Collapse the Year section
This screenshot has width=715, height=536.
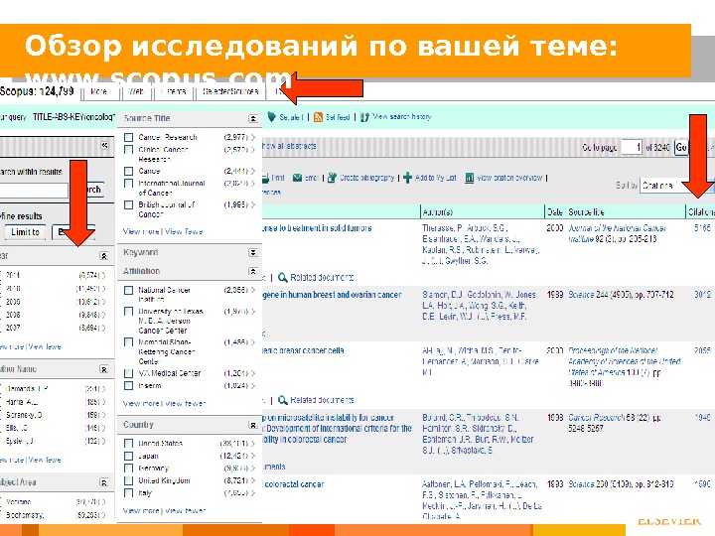point(104,256)
